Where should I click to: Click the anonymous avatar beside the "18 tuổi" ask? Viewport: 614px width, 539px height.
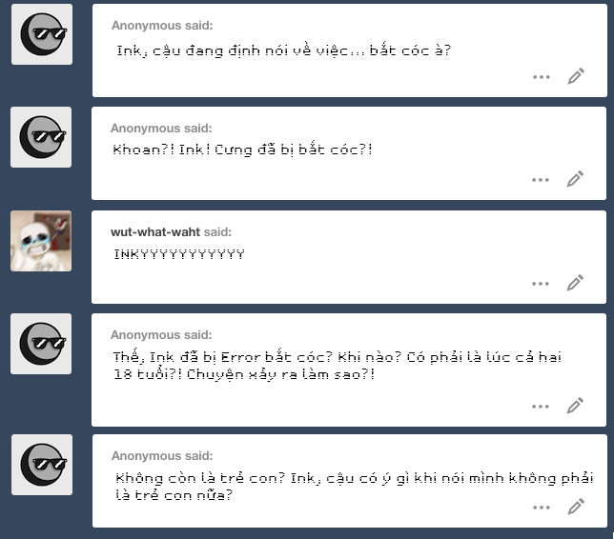tap(41, 344)
